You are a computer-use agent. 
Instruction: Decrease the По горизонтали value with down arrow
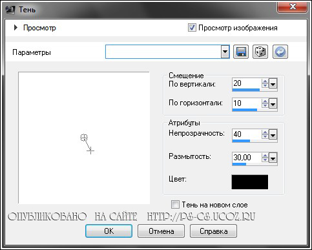pyautogui.click(x=265, y=106)
